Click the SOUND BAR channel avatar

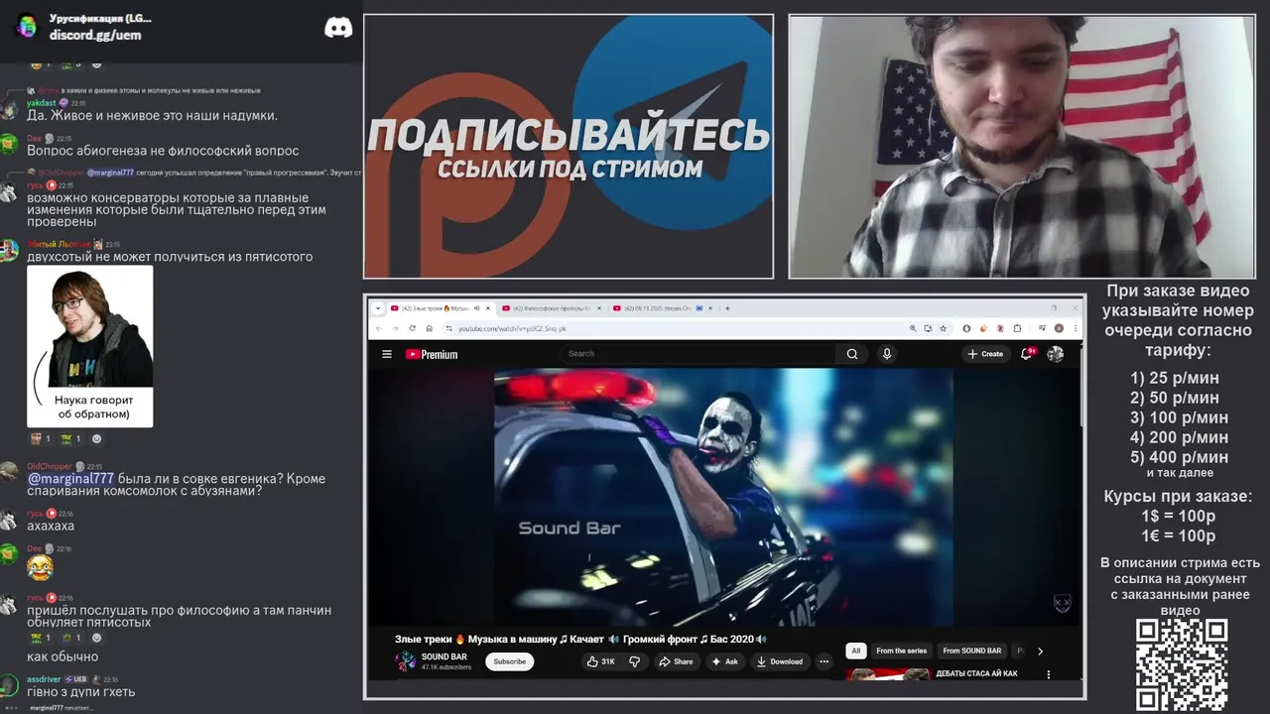click(406, 661)
